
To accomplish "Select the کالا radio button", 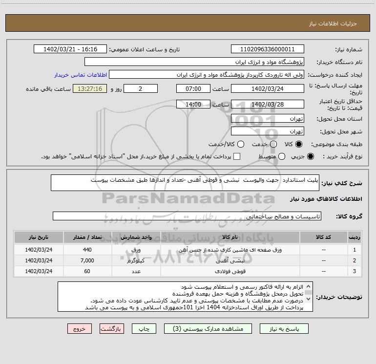I will click(x=299, y=144).
